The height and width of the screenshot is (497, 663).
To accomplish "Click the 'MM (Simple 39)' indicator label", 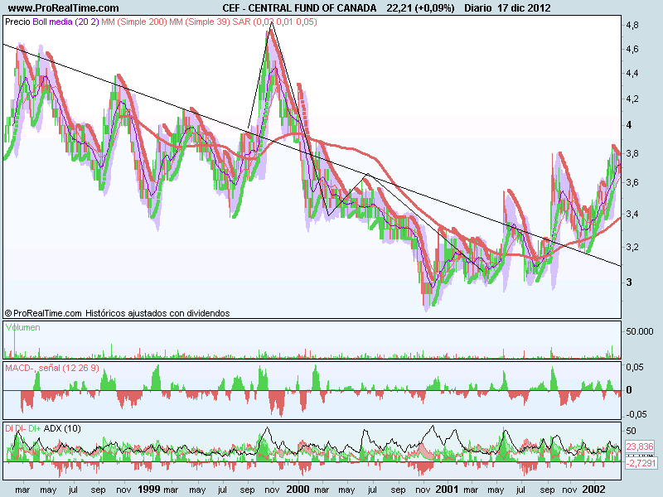I will (x=200, y=22).
